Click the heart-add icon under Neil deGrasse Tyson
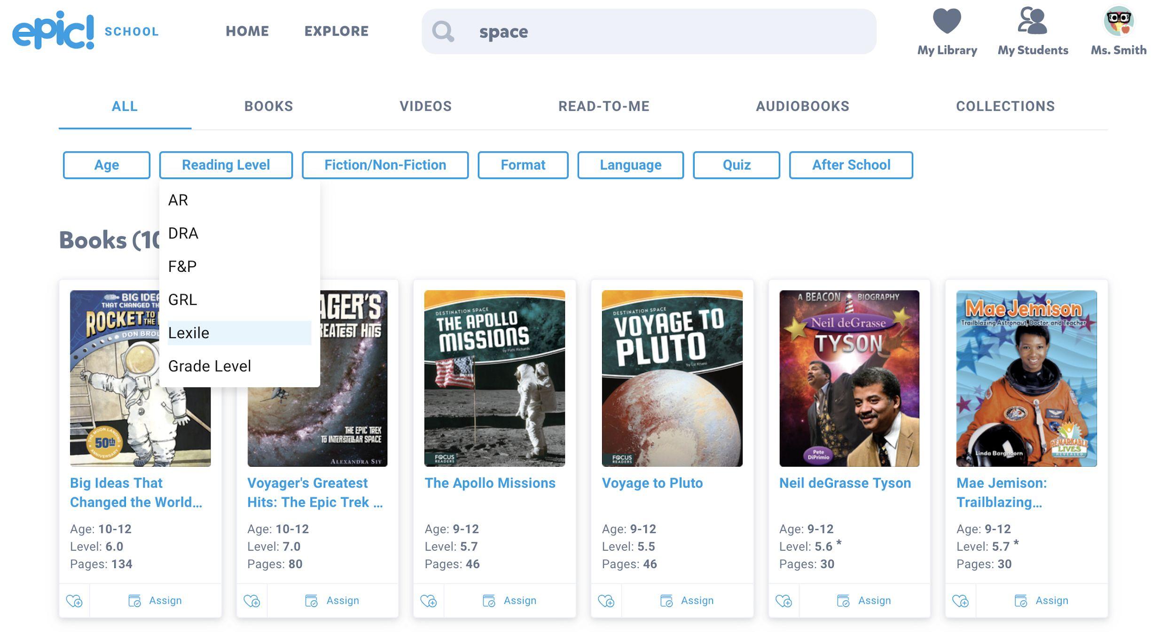The width and height of the screenshot is (1175, 632). [784, 600]
